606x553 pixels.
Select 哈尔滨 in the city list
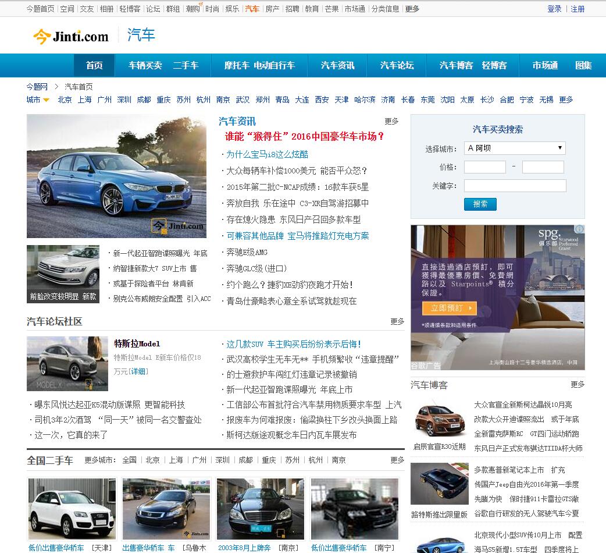click(365, 100)
